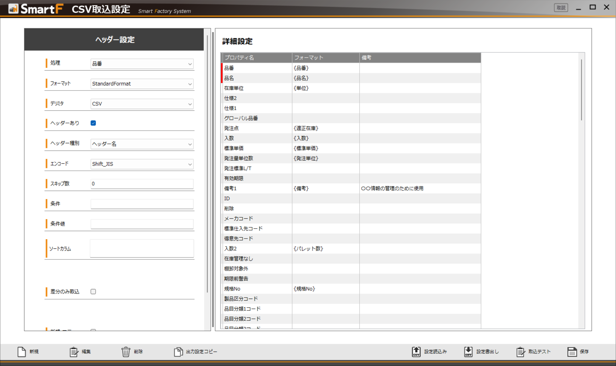Click the 出力設定コピー copy icon
The width and height of the screenshot is (616, 366).
tap(178, 352)
